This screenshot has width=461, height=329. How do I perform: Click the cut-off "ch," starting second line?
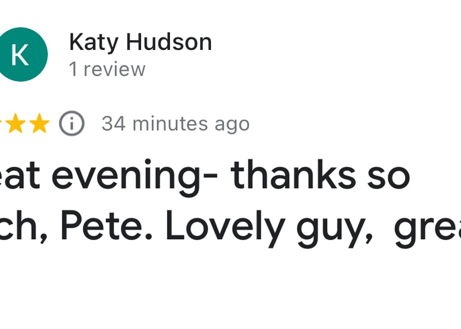[23, 227]
